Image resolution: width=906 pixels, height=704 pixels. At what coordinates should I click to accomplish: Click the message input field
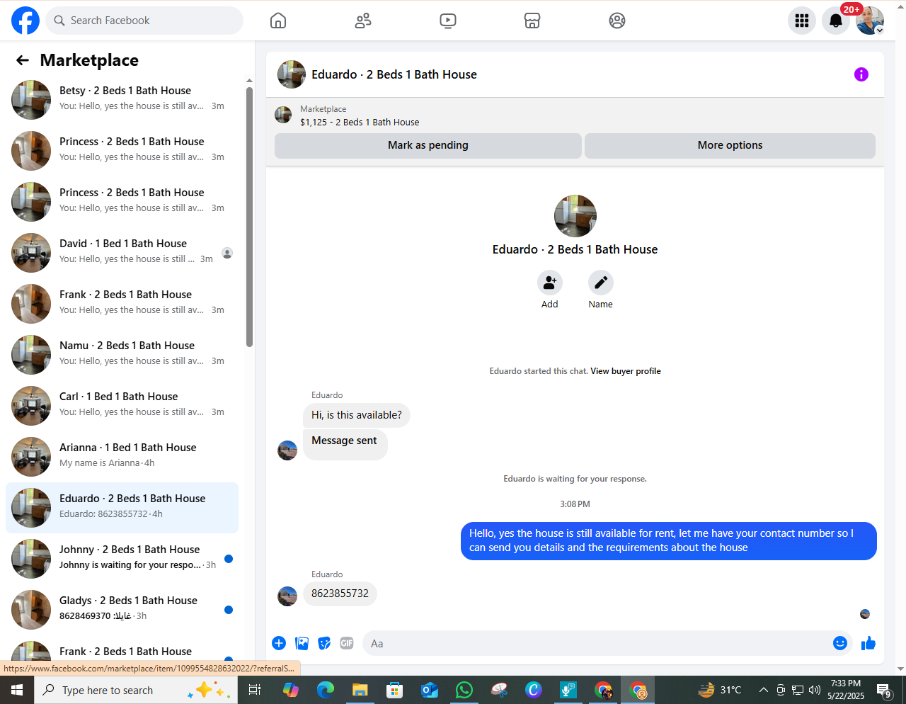(x=596, y=643)
